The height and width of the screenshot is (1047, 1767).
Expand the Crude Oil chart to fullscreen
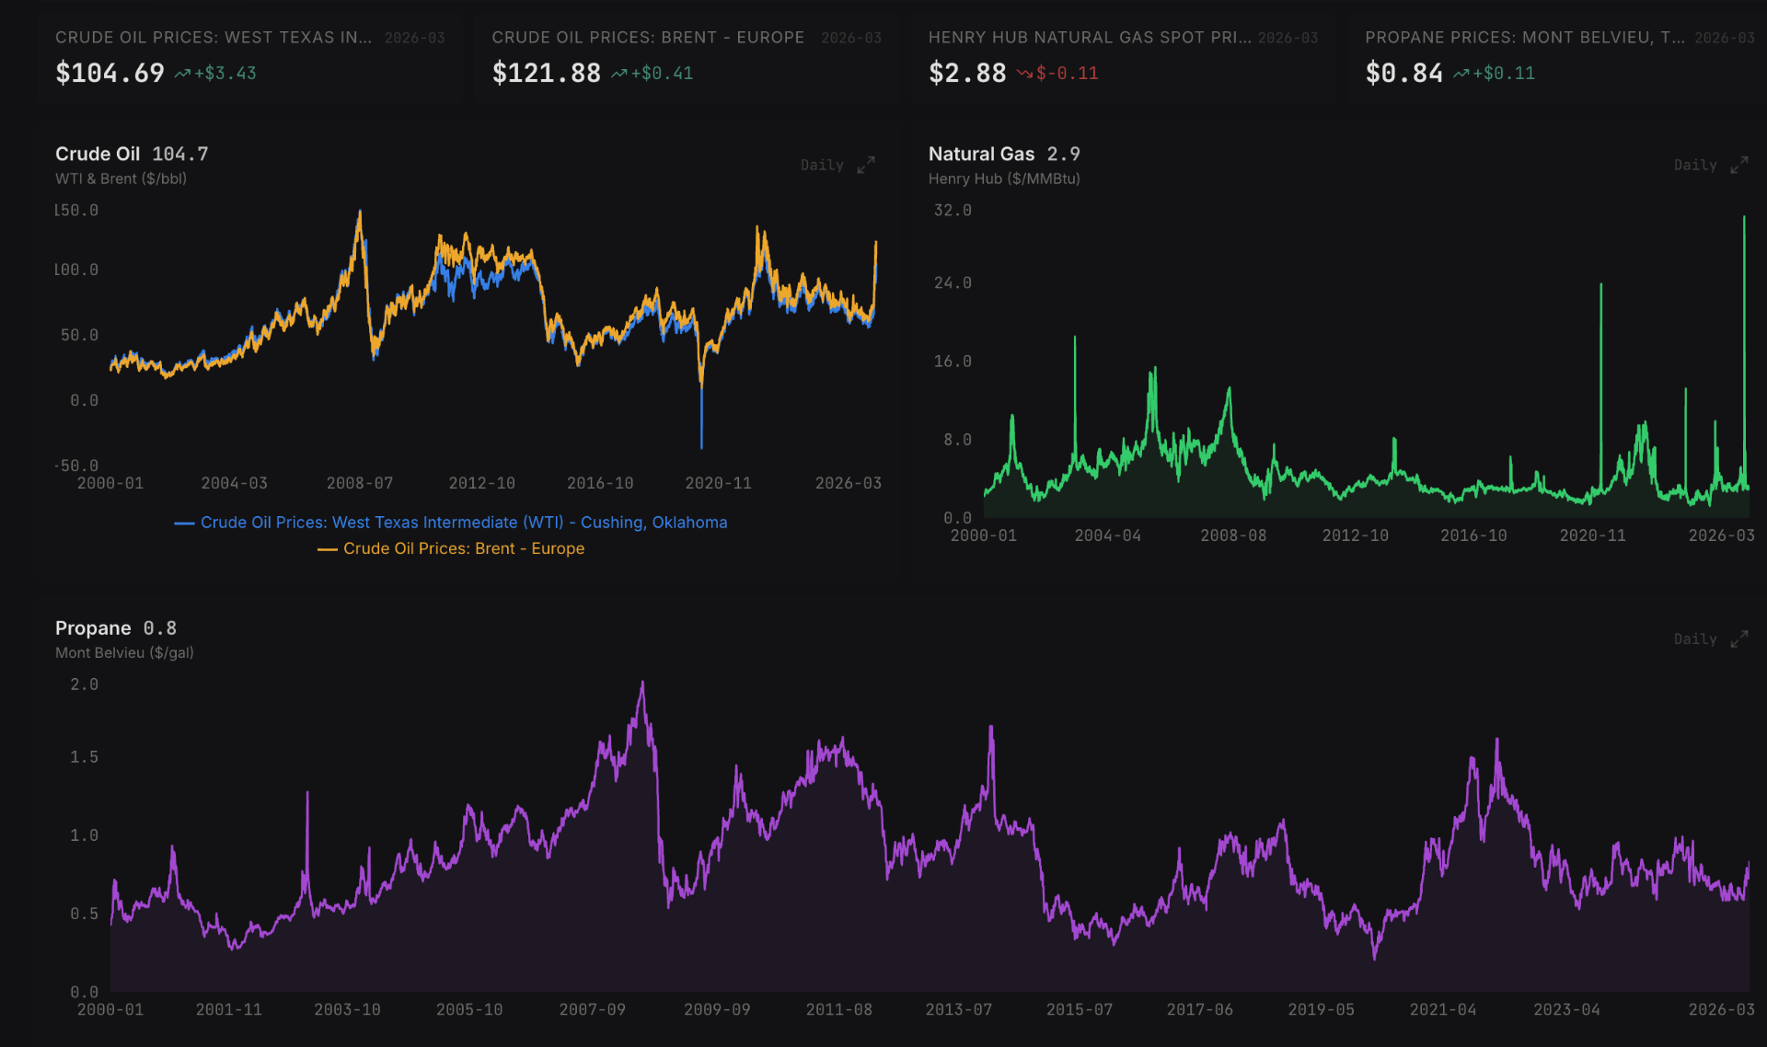coord(866,165)
